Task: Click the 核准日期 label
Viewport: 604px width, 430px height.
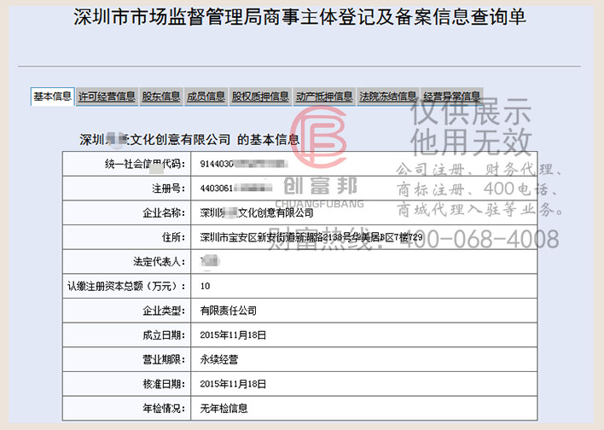Action: tap(164, 384)
